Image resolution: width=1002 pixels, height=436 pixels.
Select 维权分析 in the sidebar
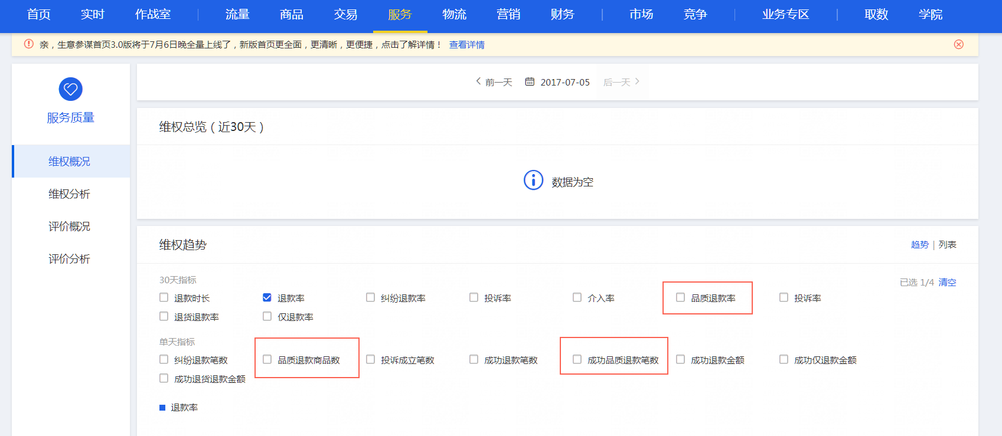click(x=71, y=194)
